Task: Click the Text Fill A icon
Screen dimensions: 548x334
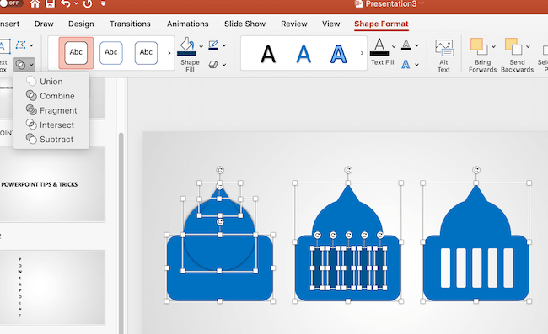Action: [x=379, y=47]
